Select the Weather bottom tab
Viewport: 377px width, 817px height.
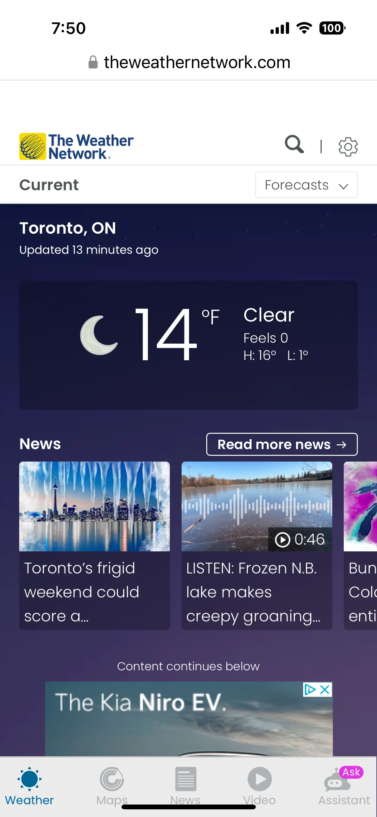[29, 786]
